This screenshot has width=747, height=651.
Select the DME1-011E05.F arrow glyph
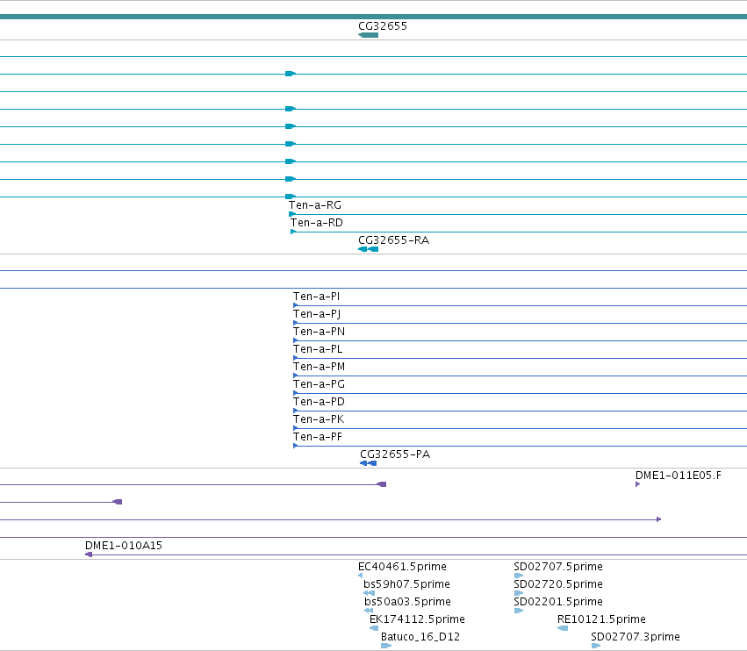tap(638, 485)
